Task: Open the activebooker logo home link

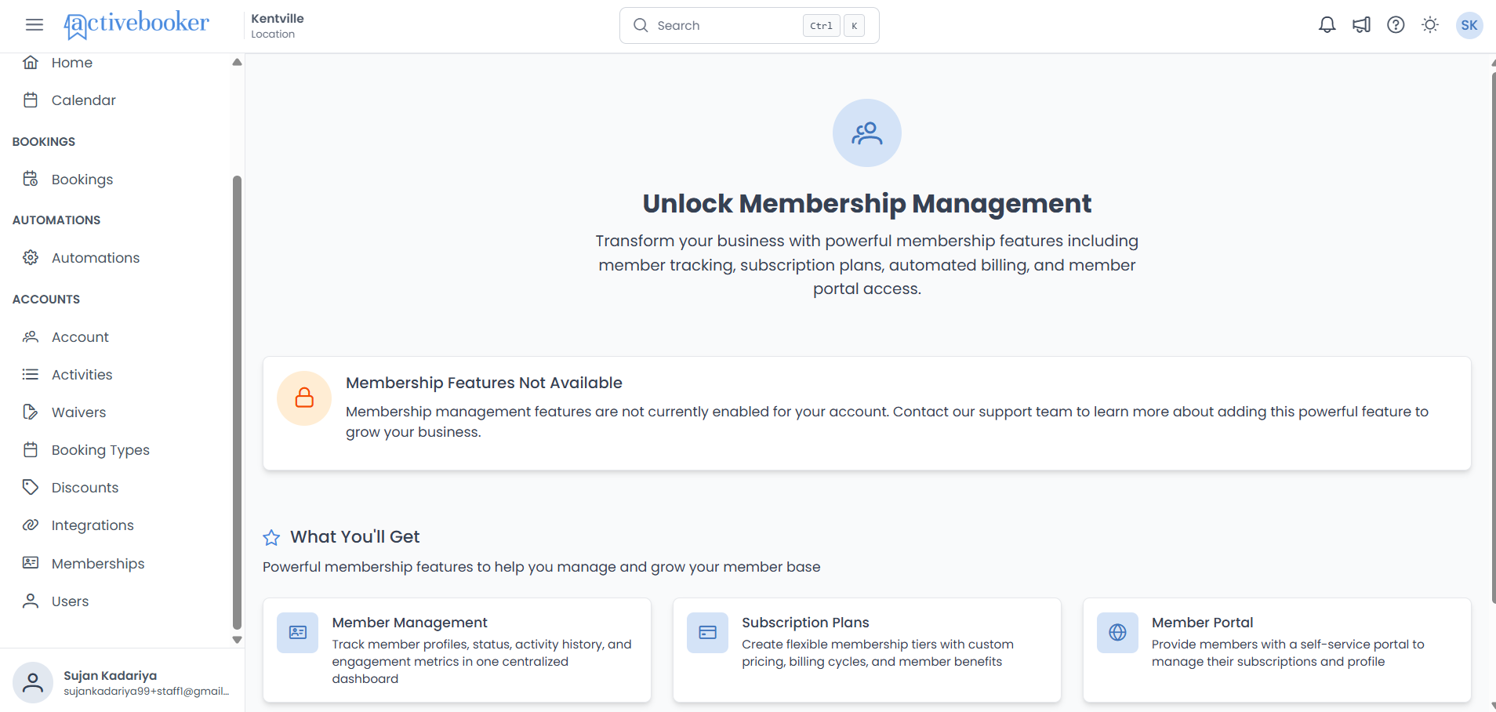Action: (136, 25)
